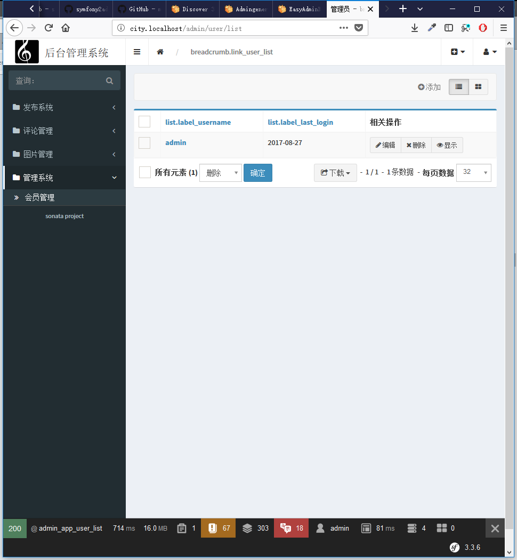Click the 添加 add button
Image resolution: width=517 pixels, height=560 pixels.
429,87
